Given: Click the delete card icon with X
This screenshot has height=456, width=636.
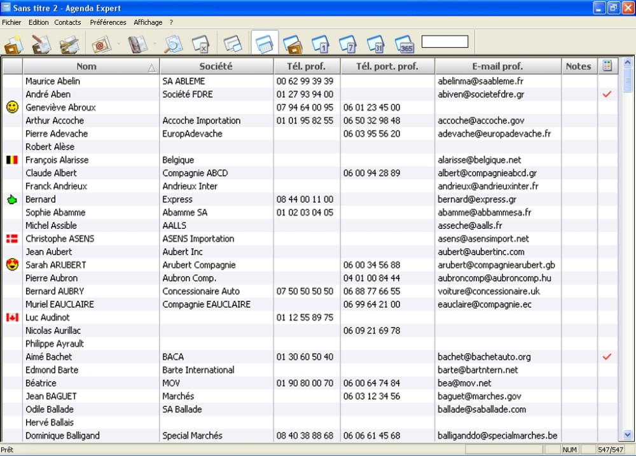Looking at the screenshot, I should pos(200,45).
